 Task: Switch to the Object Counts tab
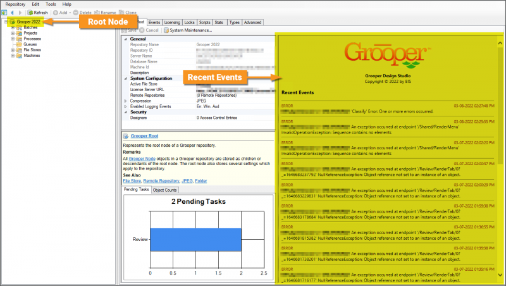[164, 190]
